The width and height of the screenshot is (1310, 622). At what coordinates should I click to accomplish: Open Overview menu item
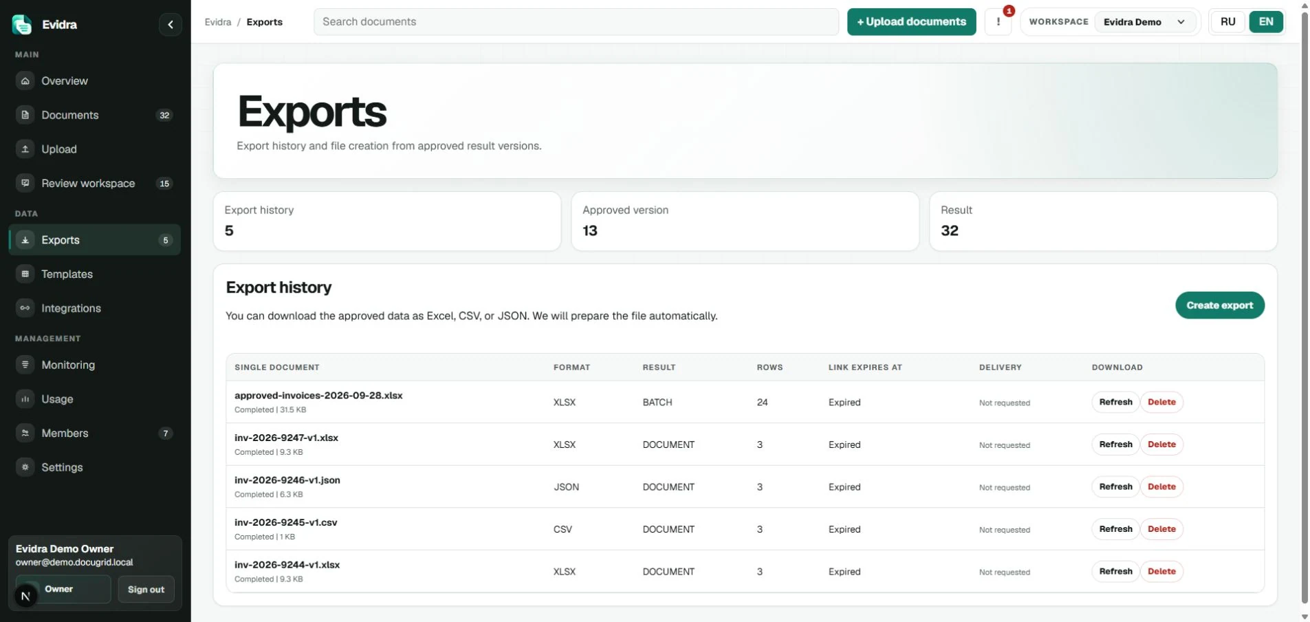click(x=95, y=81)
